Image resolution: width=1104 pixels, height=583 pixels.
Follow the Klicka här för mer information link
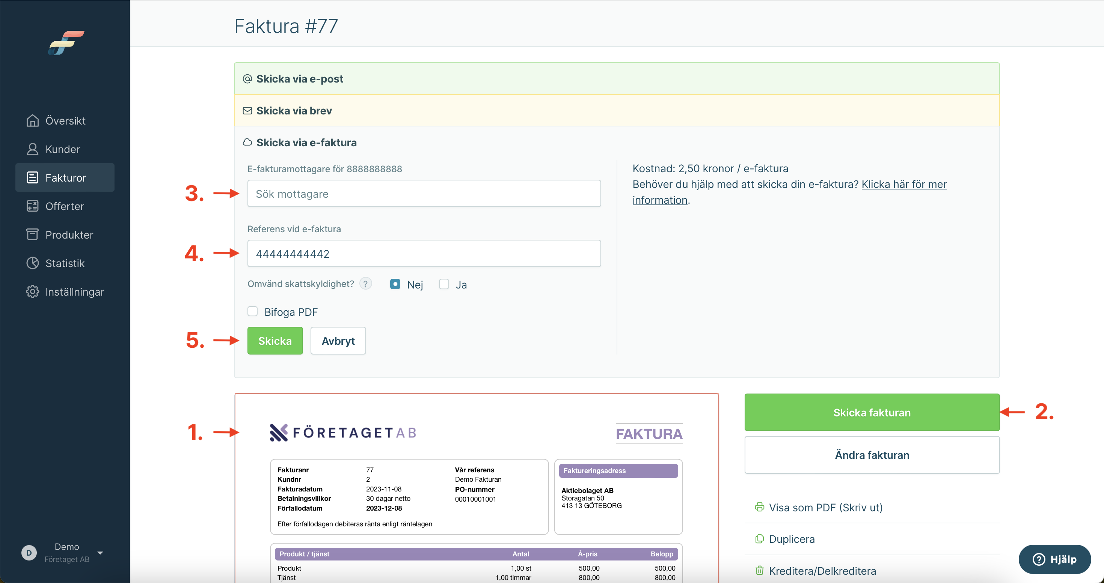coord(903,185)
